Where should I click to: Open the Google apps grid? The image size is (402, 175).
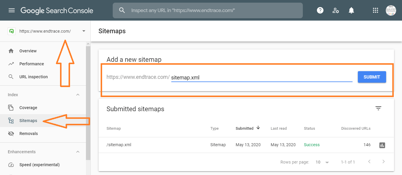tap(375, 11)
